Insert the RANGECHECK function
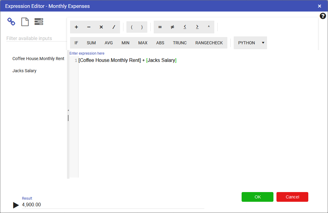Screen dimensions: 328x213 (209, 43)
